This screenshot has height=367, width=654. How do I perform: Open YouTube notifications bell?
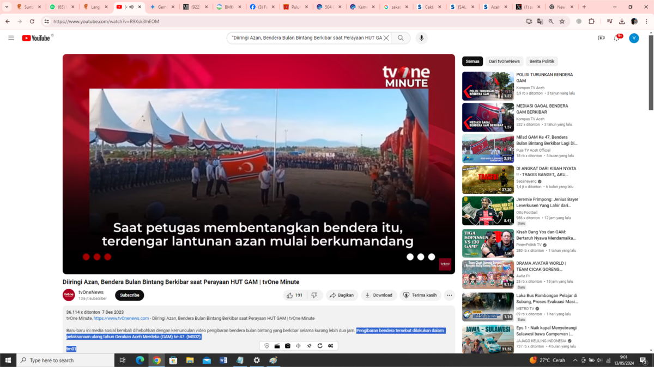[616, 38]
